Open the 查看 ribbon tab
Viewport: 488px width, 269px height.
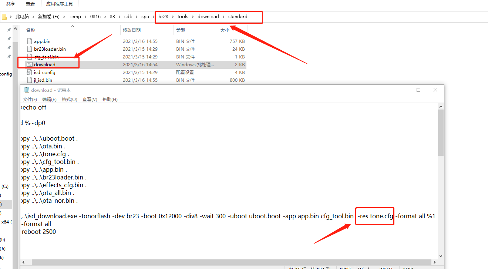(30, 4)
